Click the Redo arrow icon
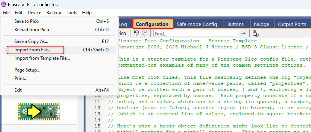The image size is (311, 132). tap(144, 33)
